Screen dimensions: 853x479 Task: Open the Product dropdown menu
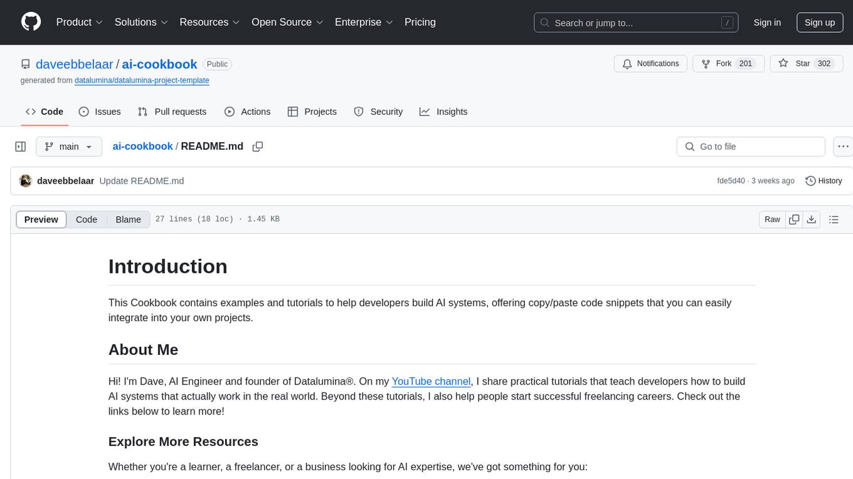(80, 22)
